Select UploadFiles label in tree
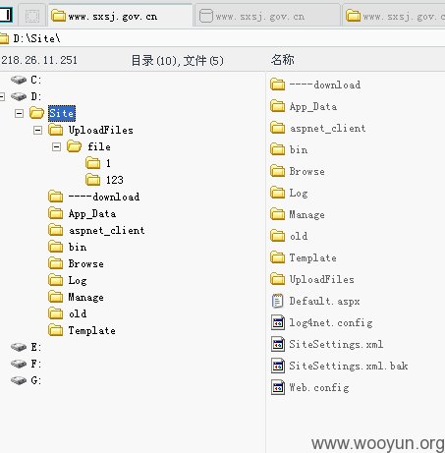The height and width of the screenshot is (453, 445). pos(101,130)
